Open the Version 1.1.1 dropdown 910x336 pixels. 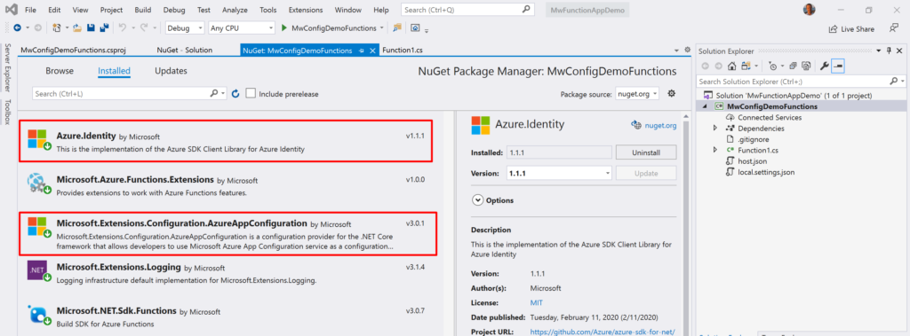559,173
